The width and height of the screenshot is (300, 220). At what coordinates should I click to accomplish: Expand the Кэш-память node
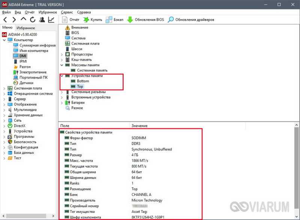[x=62, y=60]
